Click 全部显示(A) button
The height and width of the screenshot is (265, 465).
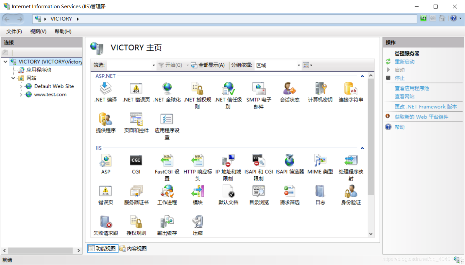tap(208, 65)
